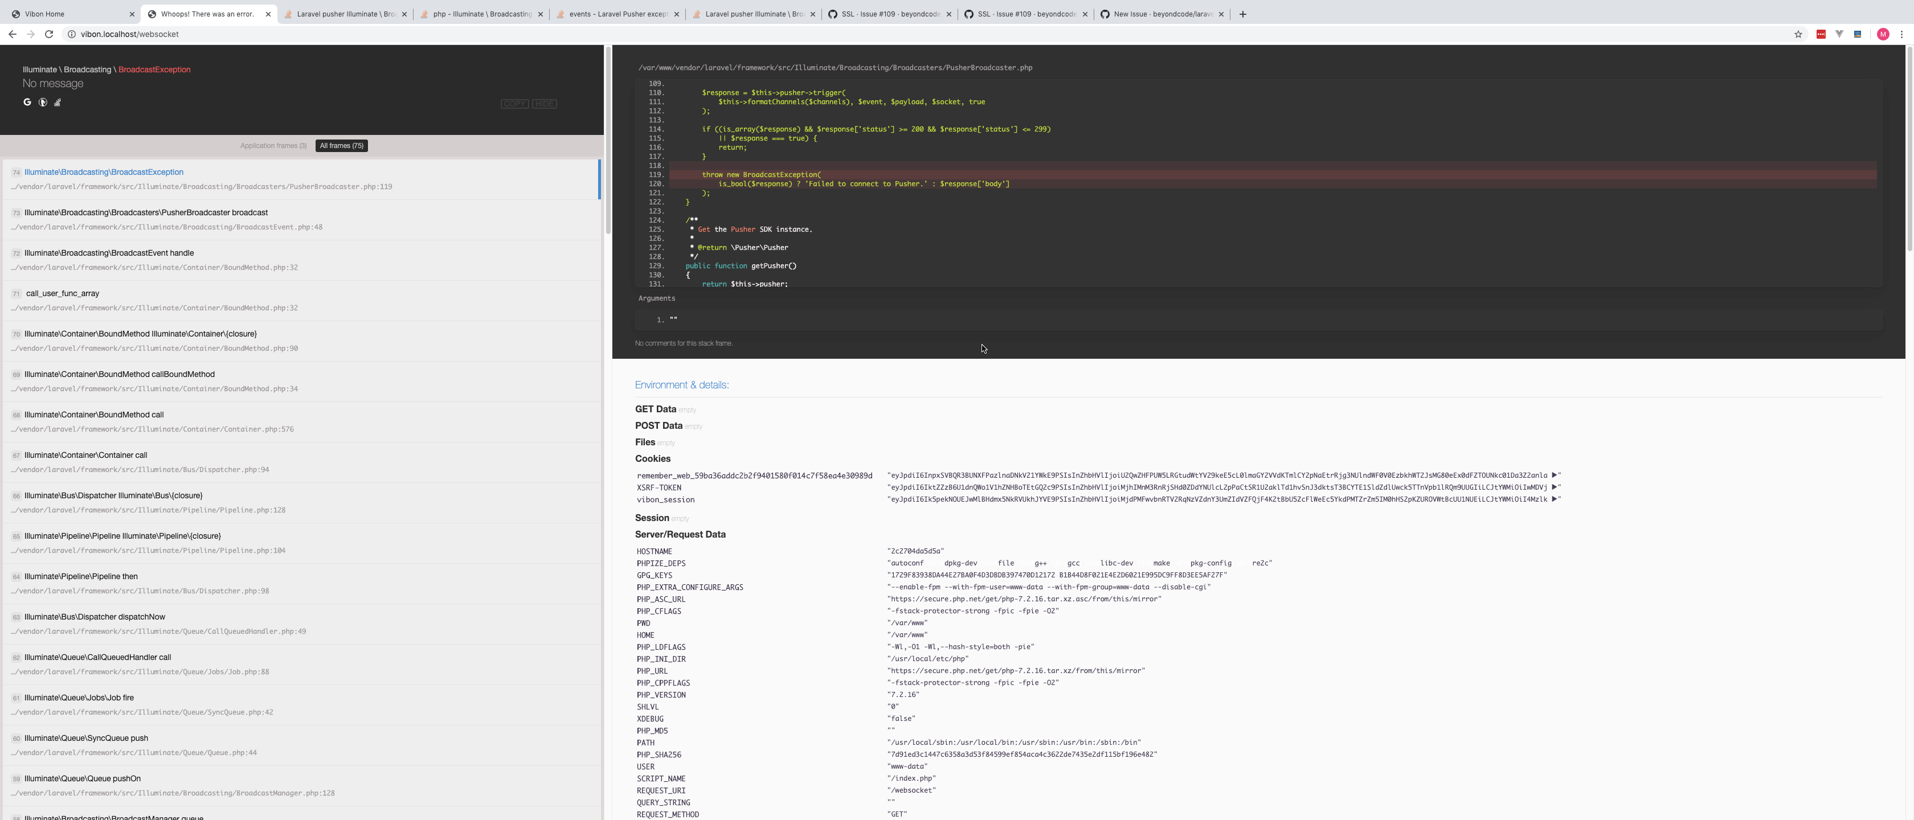The width and height of the screenshot is (1914, 820).
Task: Click the HOSTNAME value "2c2704da5d5a"
Action: tap(915, 552)
